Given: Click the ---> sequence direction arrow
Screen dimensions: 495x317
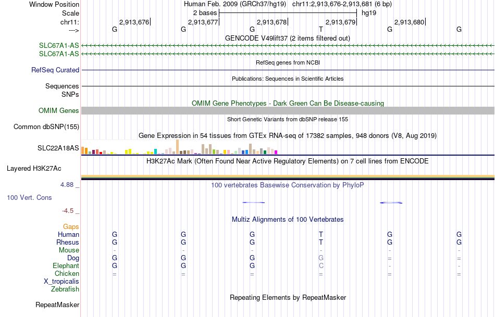Looking at the screenshot, I should click(73, 30).
